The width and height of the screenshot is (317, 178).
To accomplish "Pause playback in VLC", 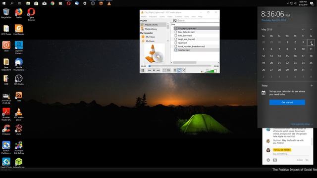I will click(143, 70).
